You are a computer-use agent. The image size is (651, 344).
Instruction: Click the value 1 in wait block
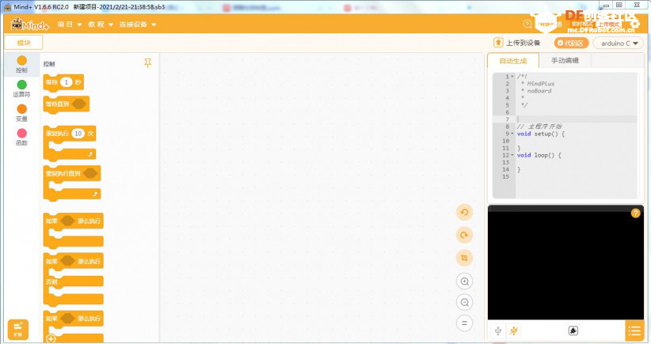tap(66, 82)
